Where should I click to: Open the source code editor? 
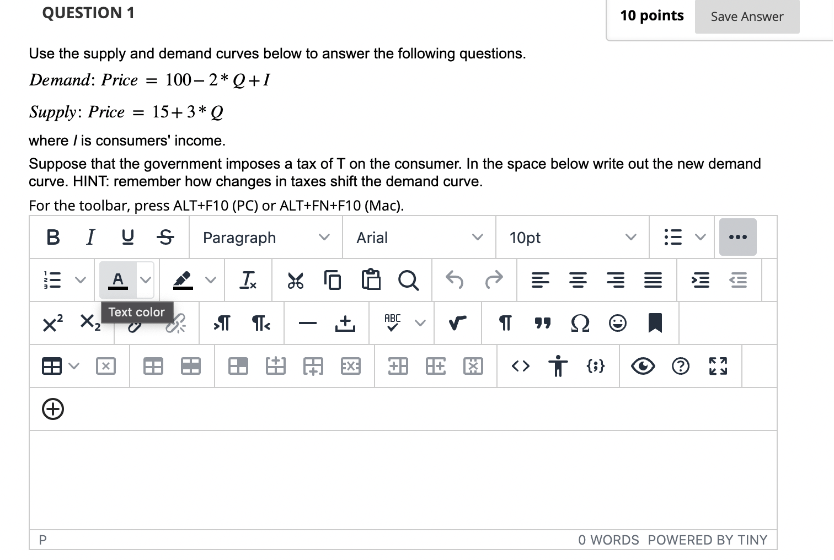click(519, 366)
